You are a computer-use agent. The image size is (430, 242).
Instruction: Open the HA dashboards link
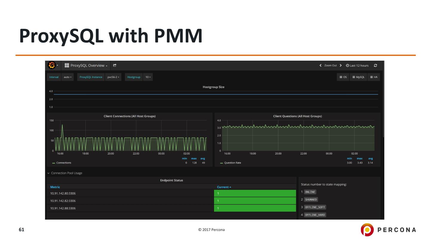(x=374, y=77)
